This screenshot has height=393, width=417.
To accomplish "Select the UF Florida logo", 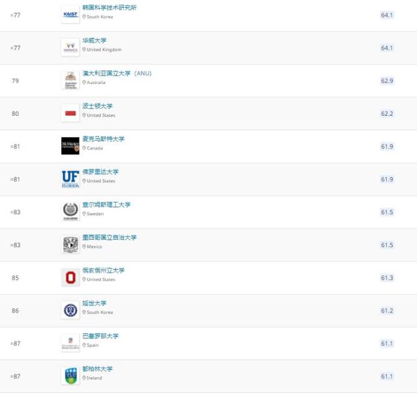I will pos(70,179).
